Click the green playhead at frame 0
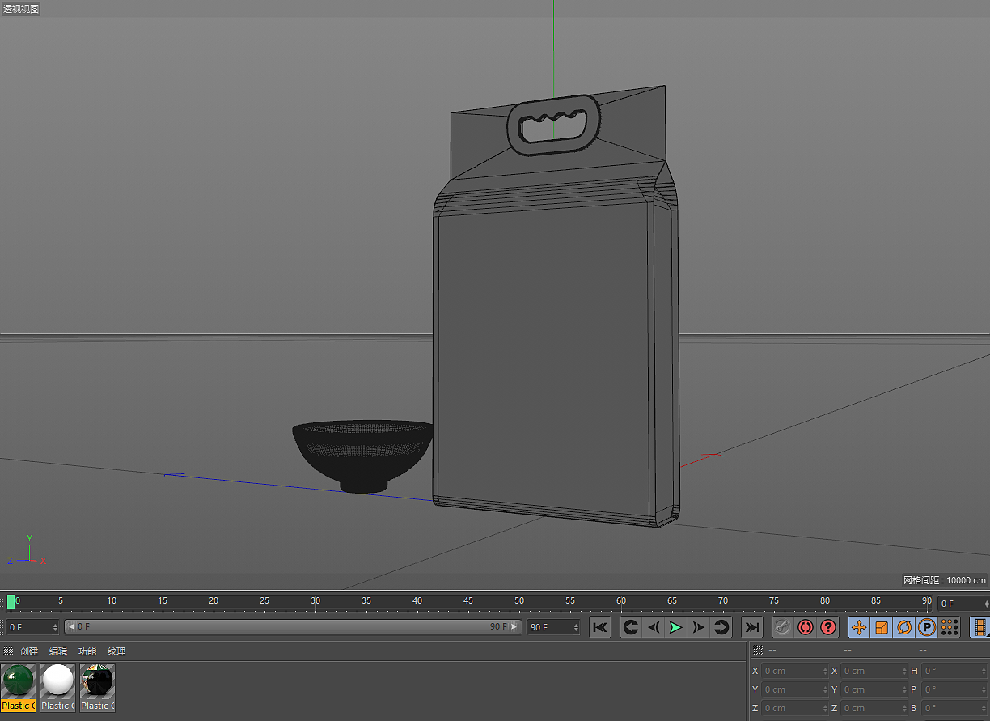Viewport: 990px width, 721px height. (11, 602)
